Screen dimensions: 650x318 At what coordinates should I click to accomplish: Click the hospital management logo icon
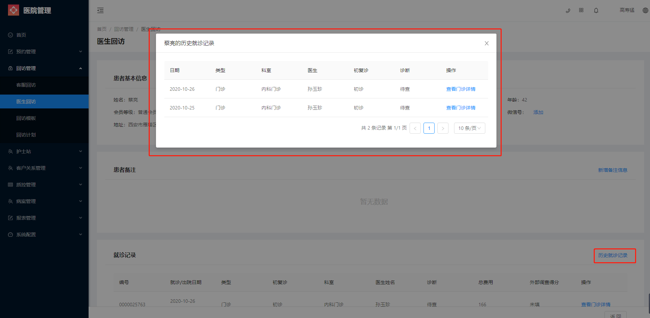(x=14, y=10)
